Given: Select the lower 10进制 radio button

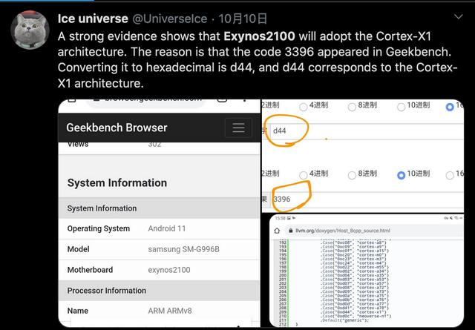Looking at the screenshot, I should (401, 175).
